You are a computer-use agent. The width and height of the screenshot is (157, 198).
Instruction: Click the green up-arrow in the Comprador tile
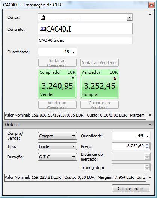point(73,79)
